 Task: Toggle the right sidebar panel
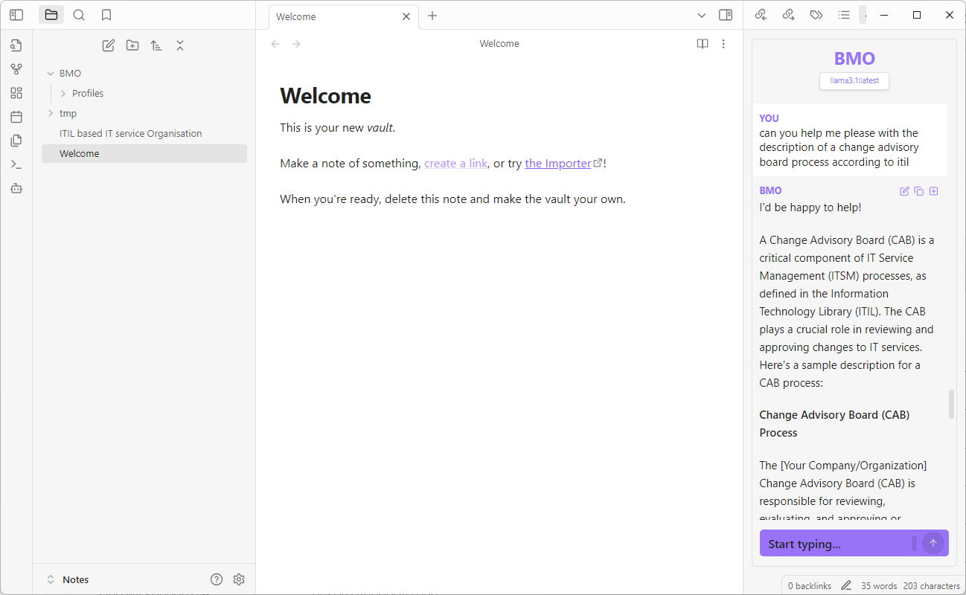tap(725, 15)
